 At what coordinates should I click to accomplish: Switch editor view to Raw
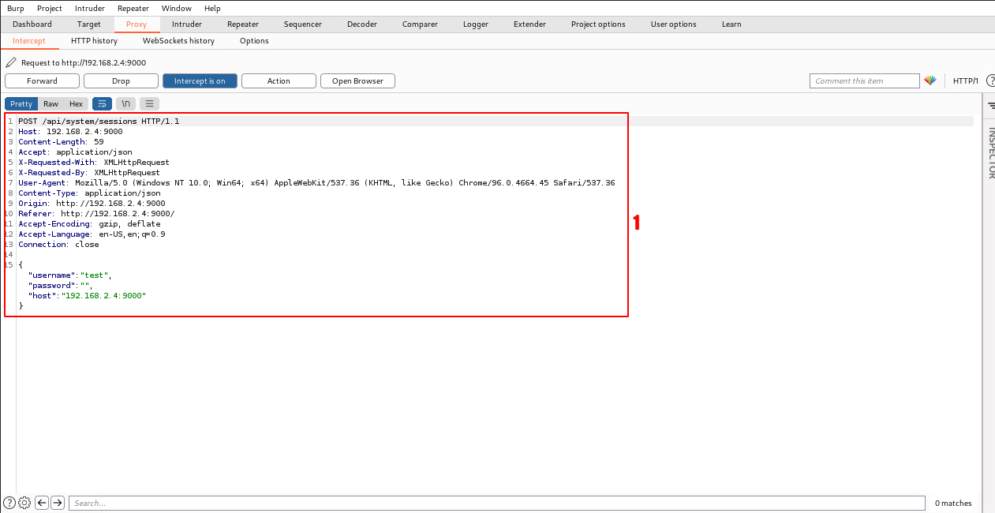pos(50,103)
